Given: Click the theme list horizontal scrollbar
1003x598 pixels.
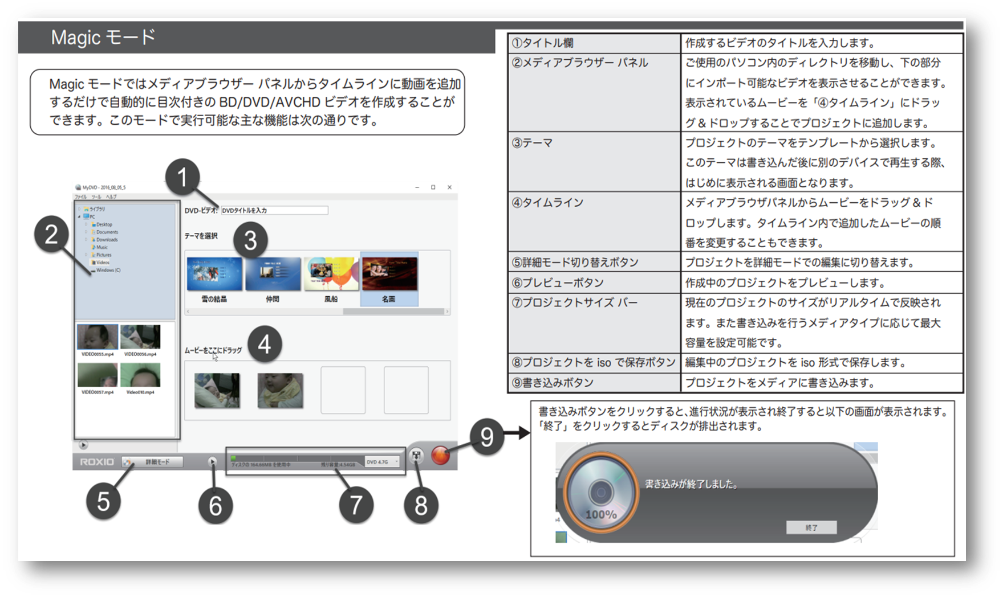Looking at the screenshot, I should [393, 312].
